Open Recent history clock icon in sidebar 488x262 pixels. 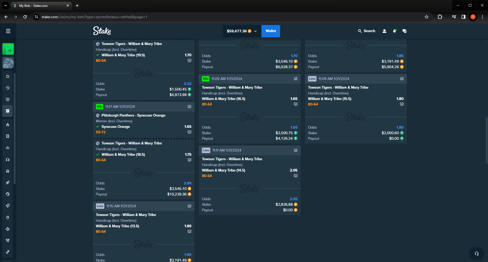[x=8, y=88]
